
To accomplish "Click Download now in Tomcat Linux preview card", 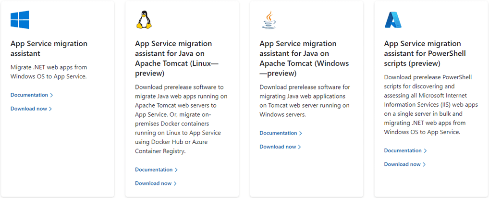I will [x=156, y=184].
